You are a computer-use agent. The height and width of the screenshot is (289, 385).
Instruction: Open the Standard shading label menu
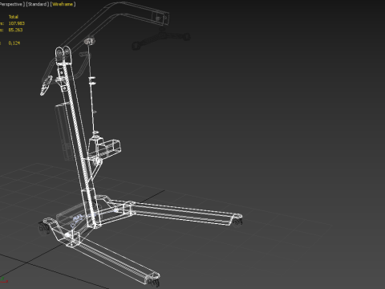point(38,4)
